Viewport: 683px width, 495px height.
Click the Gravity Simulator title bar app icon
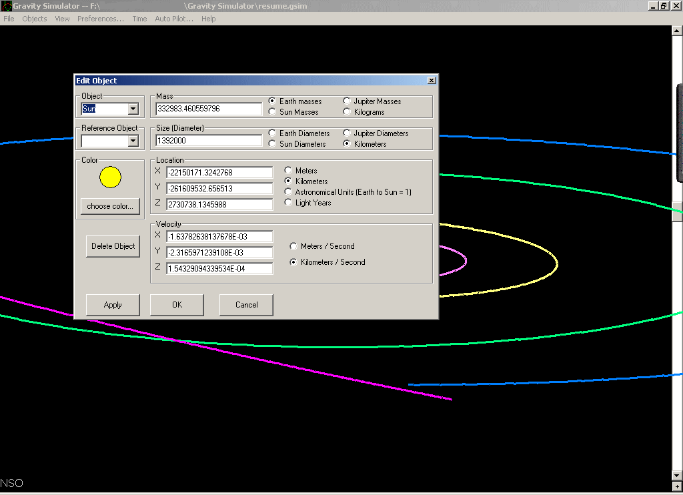(6, 6)
